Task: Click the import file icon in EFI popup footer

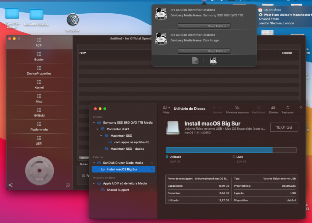Action: pos(195,61)
